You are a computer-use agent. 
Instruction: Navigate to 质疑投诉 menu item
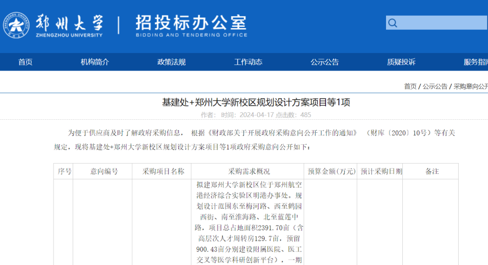tap(401, 62)
